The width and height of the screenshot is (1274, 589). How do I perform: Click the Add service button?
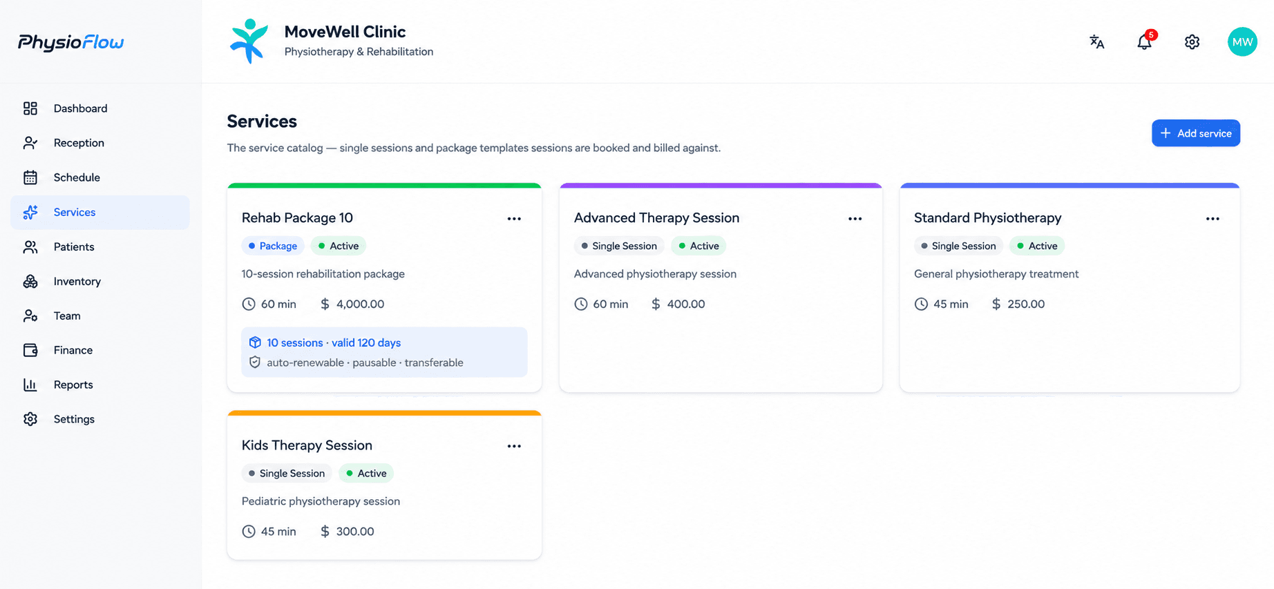(x=1195, y=133)
